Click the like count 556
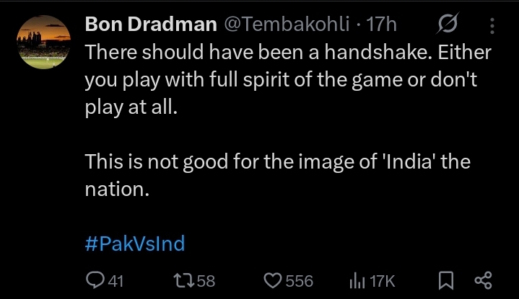 [x=299, y=280]
